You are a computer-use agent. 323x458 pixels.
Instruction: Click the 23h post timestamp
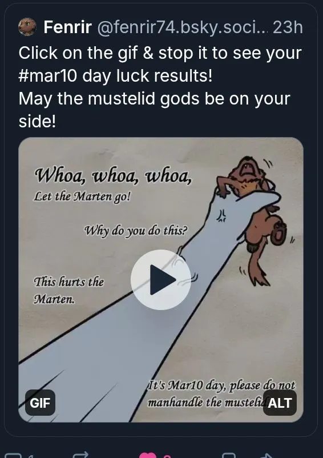pos(288,27)
